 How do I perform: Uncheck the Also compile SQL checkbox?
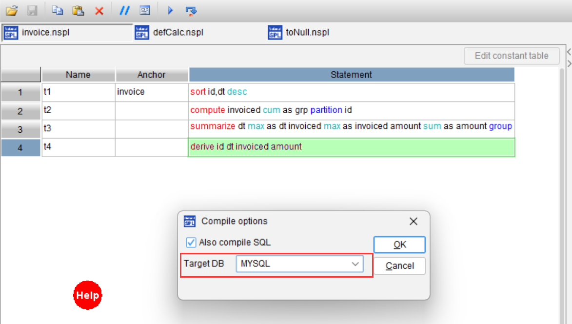[191, 243]
